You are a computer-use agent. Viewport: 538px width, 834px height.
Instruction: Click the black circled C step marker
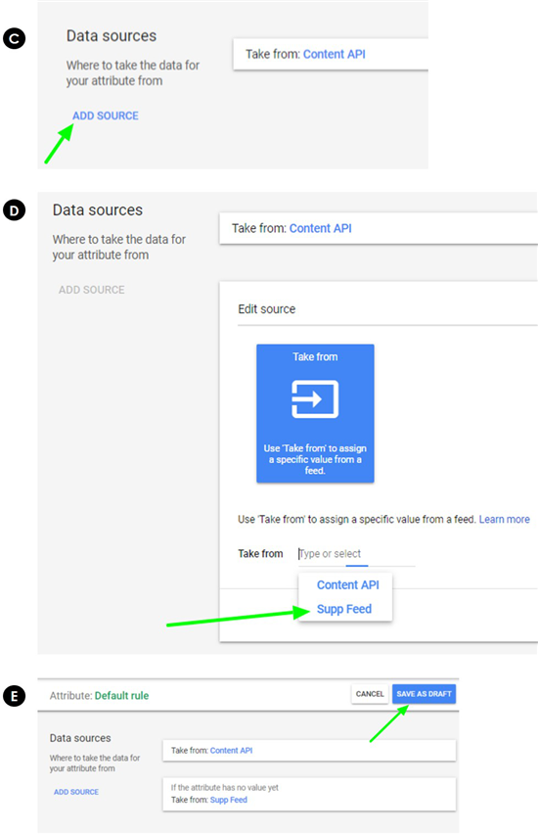(14, 39)
